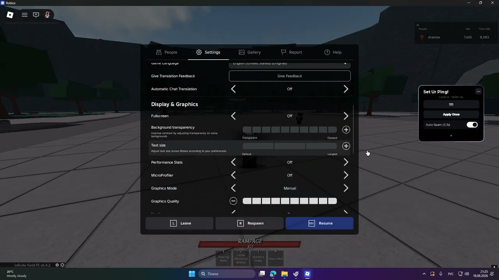
Task: Click the Apply Once button
Action: [x=451, y=114]
